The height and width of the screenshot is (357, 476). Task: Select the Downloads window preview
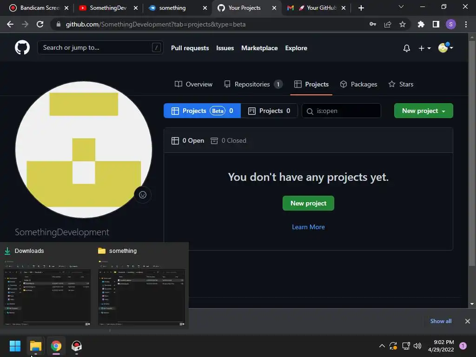tap(47, 286)
